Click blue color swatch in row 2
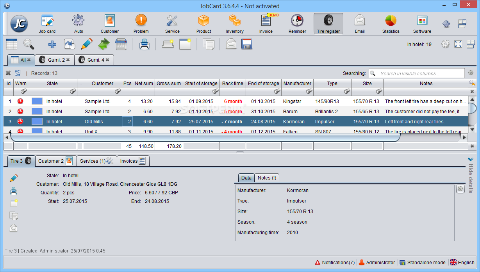The image size is (480, 272). tap(37, 112)
